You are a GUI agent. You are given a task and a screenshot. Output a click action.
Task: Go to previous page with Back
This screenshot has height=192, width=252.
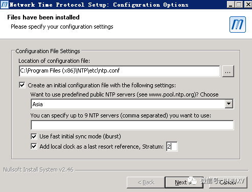click(146, 182)
